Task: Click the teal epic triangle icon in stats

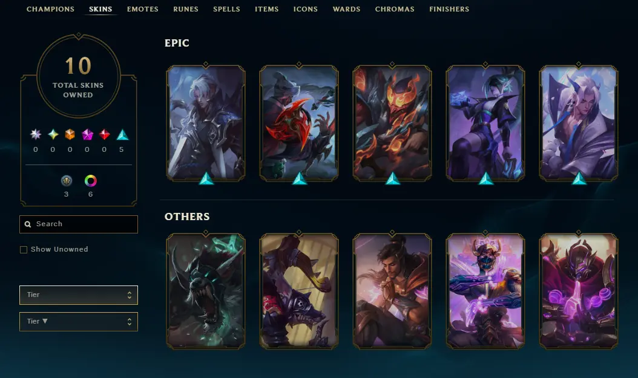Action: point(122,134)
